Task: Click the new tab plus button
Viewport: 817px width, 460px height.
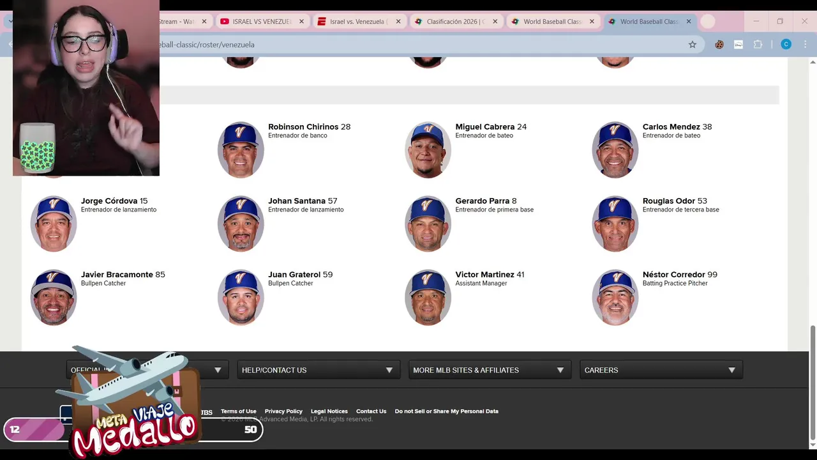Action: pos(707,22)
